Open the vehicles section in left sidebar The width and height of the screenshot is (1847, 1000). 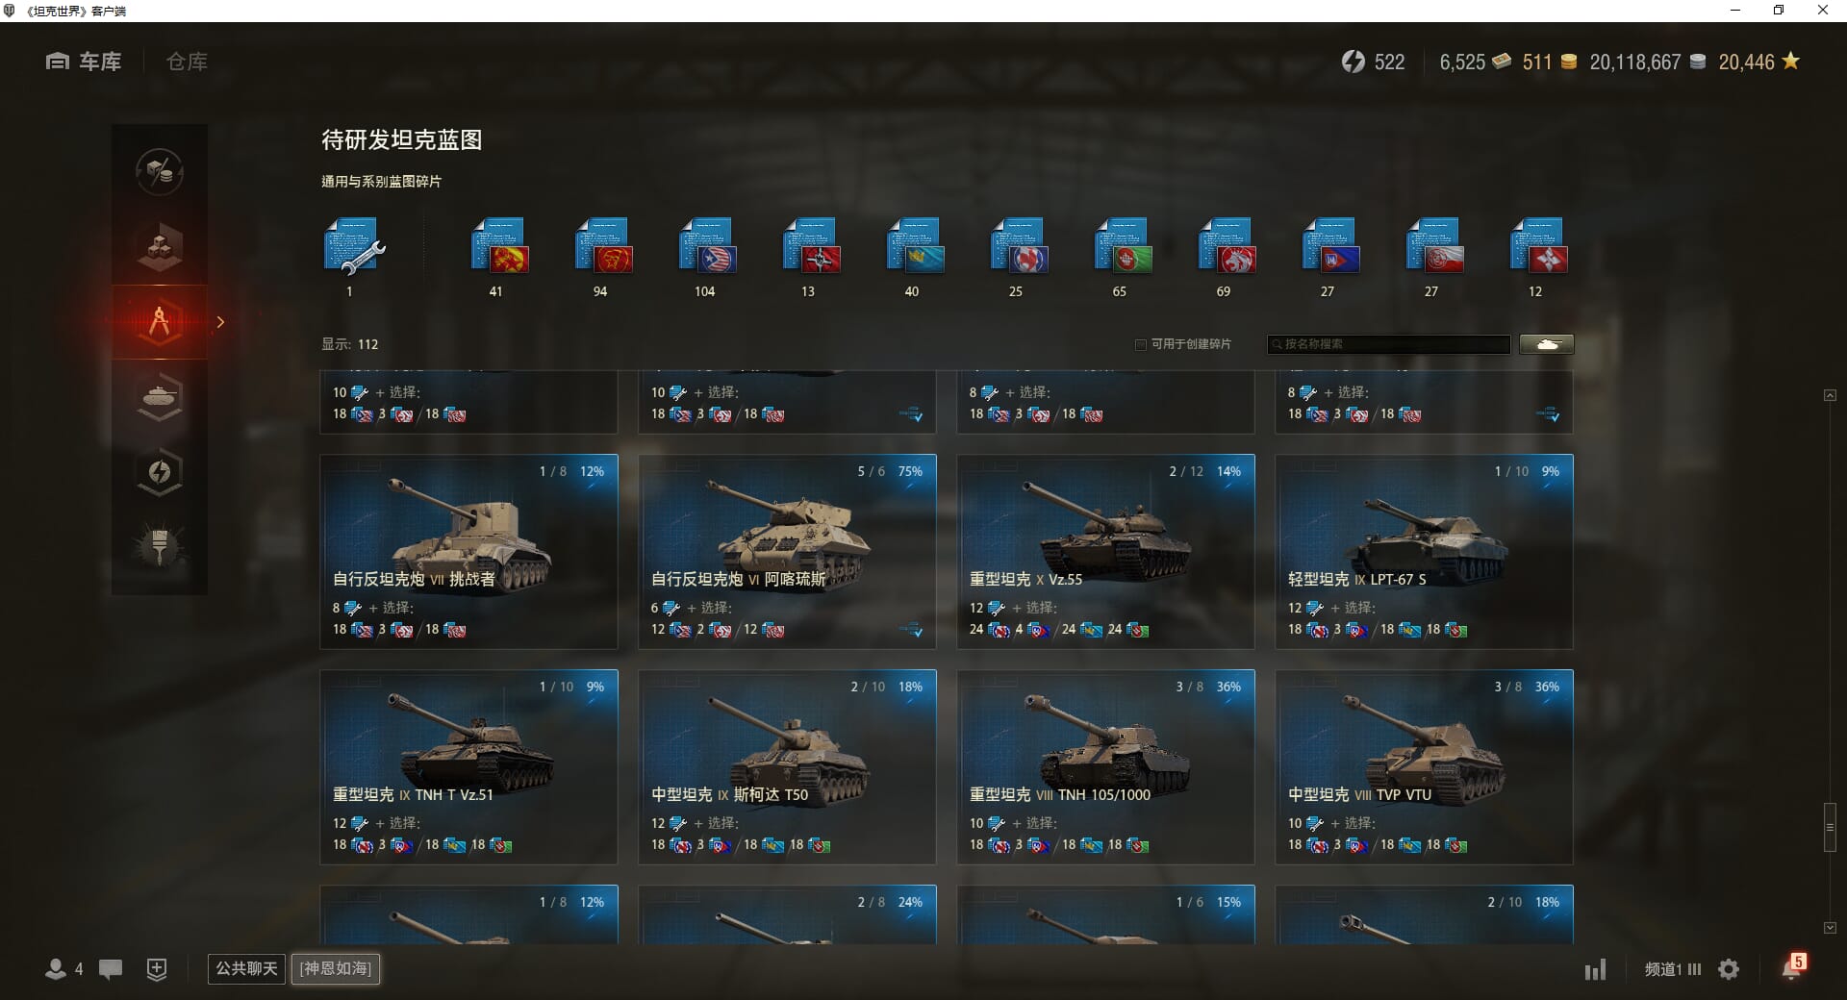click(x=160, y=397)
